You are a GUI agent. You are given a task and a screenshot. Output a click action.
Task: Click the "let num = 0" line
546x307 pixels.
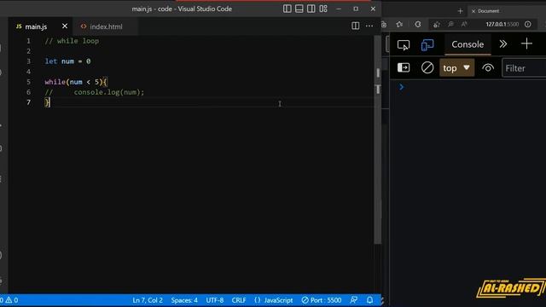pos(67,61)
